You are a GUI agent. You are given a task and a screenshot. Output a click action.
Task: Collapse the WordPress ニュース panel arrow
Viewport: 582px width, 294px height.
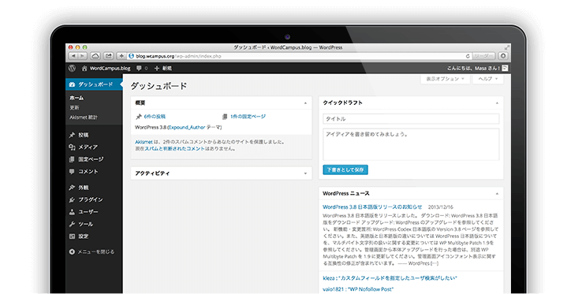(x=497, y=194)
